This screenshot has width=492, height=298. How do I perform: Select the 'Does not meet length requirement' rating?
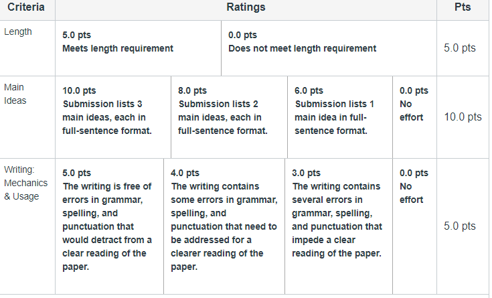[x=329, y=48]
